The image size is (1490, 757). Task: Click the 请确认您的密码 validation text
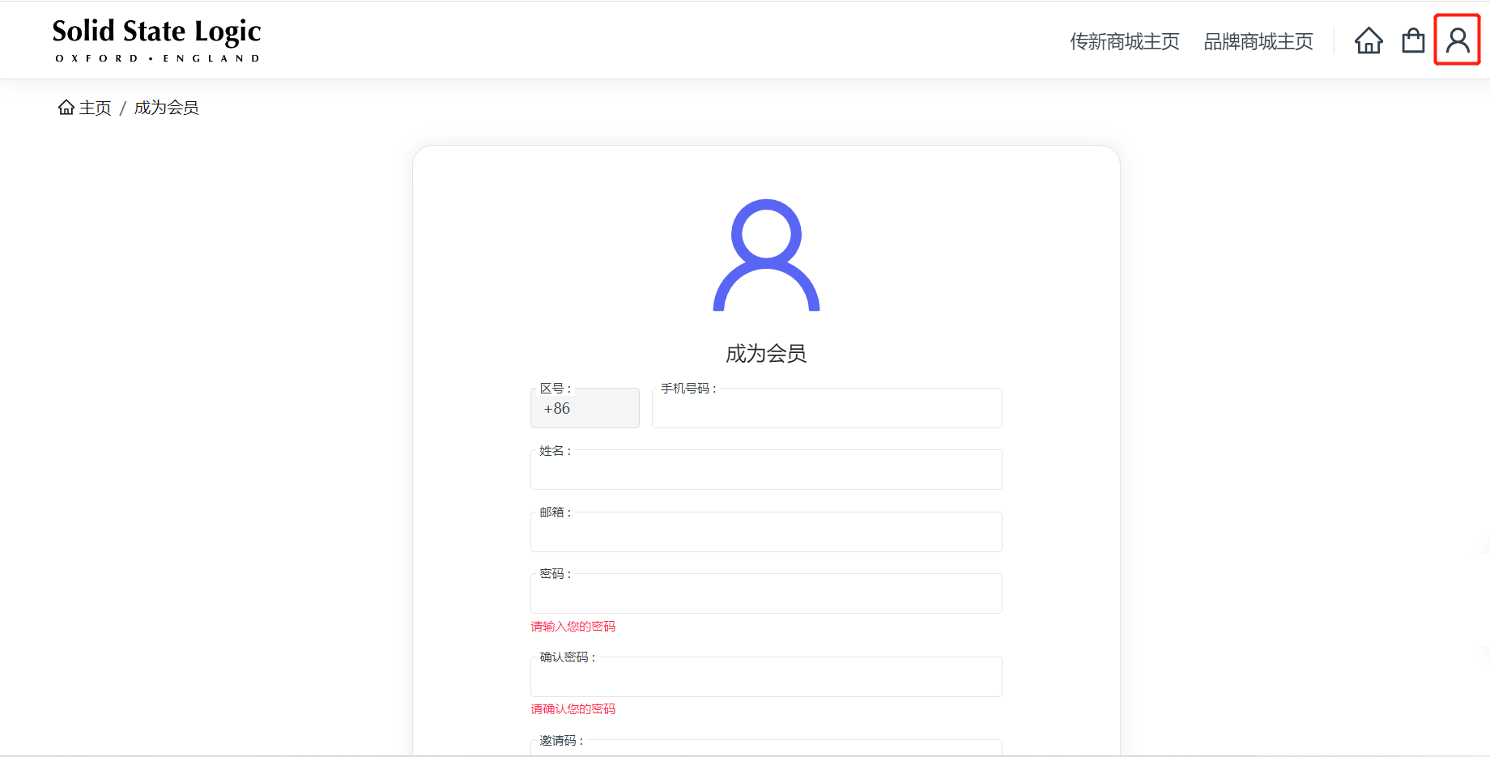(x=573, y=709)
